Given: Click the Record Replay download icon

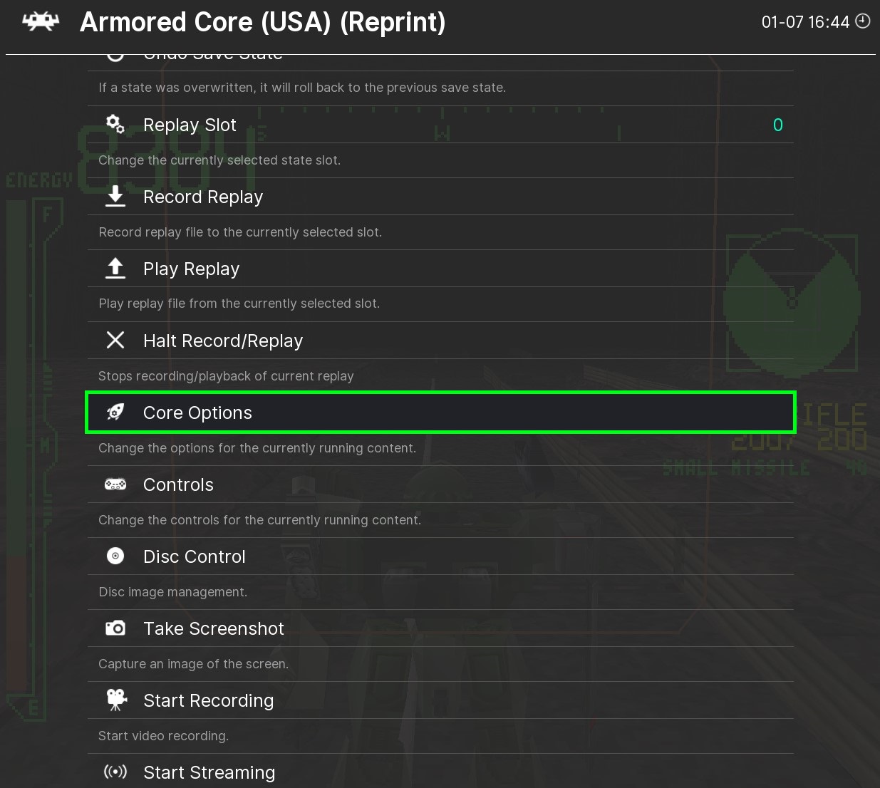Looking at the screenshot, I should coord(115,197).
